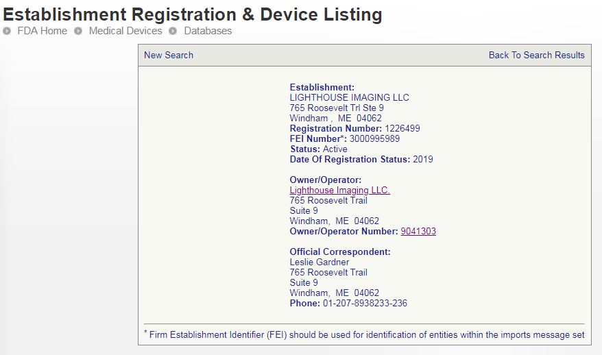Start a New Search
The height and width of the screenshot is (355, 602).
(x=169, y=55)
